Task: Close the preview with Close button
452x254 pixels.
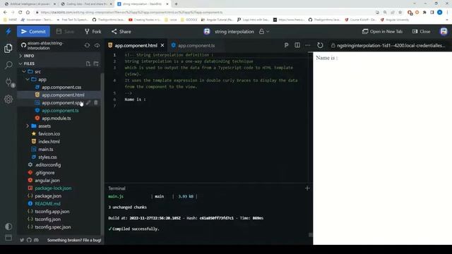Action: coord(422,31)
